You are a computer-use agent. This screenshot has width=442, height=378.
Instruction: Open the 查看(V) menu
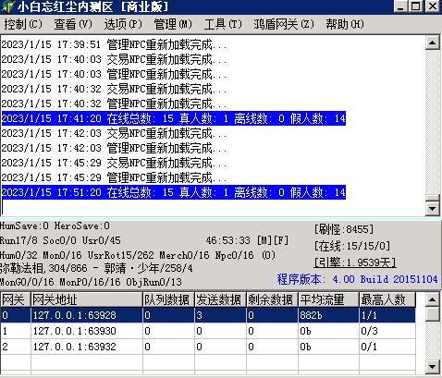pyautogui.click(x=73, y=24)
